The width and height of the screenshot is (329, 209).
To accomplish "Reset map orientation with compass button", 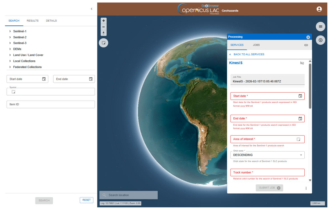I will [x=104, y=33].
